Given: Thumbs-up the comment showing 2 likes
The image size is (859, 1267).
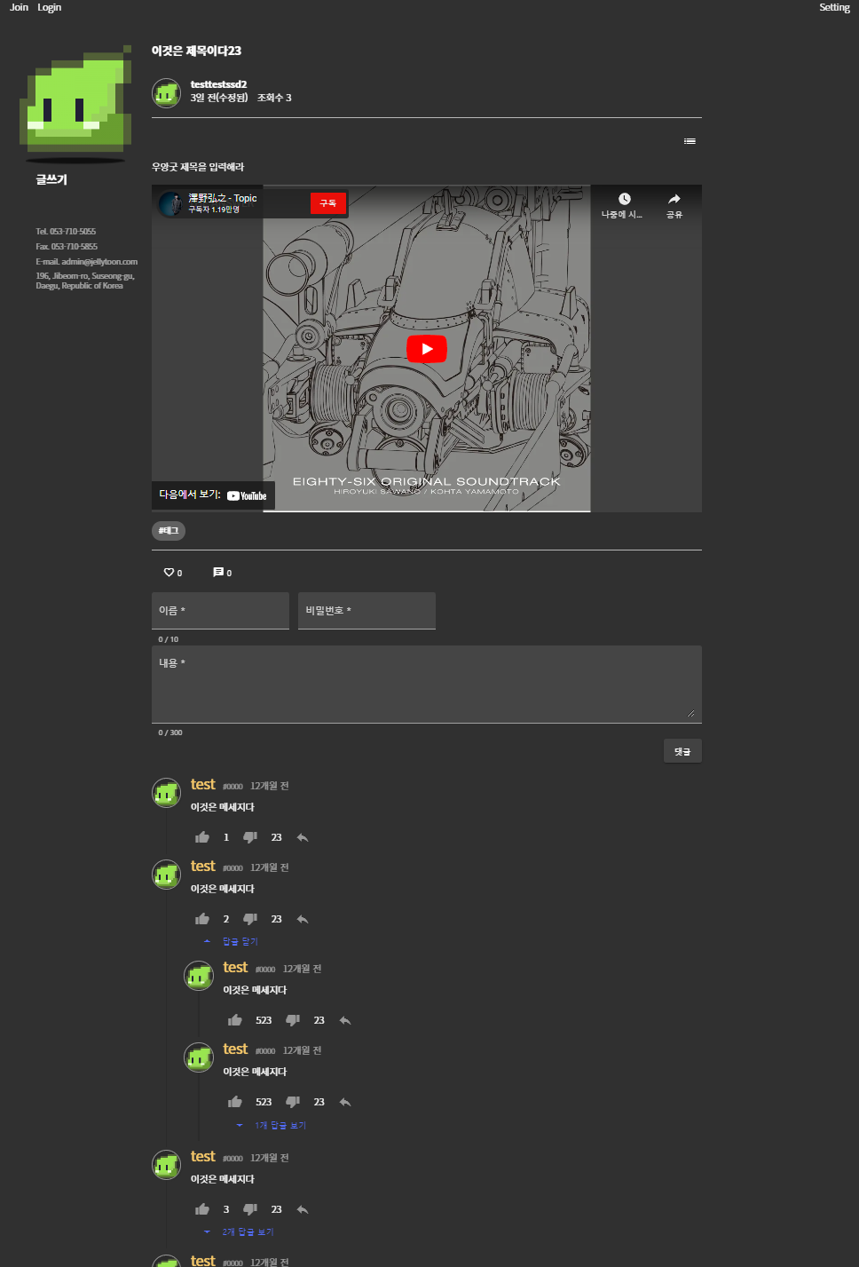Looking at the screenshot, I should click(202, 919).
